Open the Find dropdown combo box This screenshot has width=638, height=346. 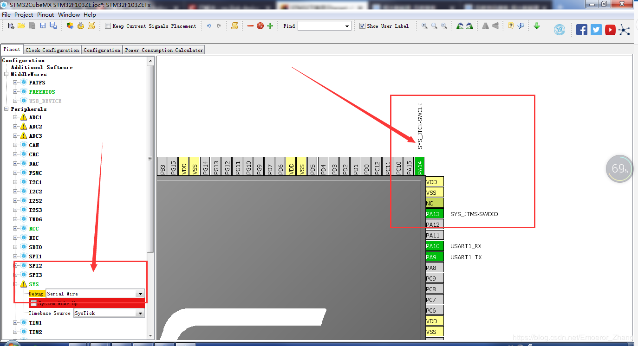347,26
